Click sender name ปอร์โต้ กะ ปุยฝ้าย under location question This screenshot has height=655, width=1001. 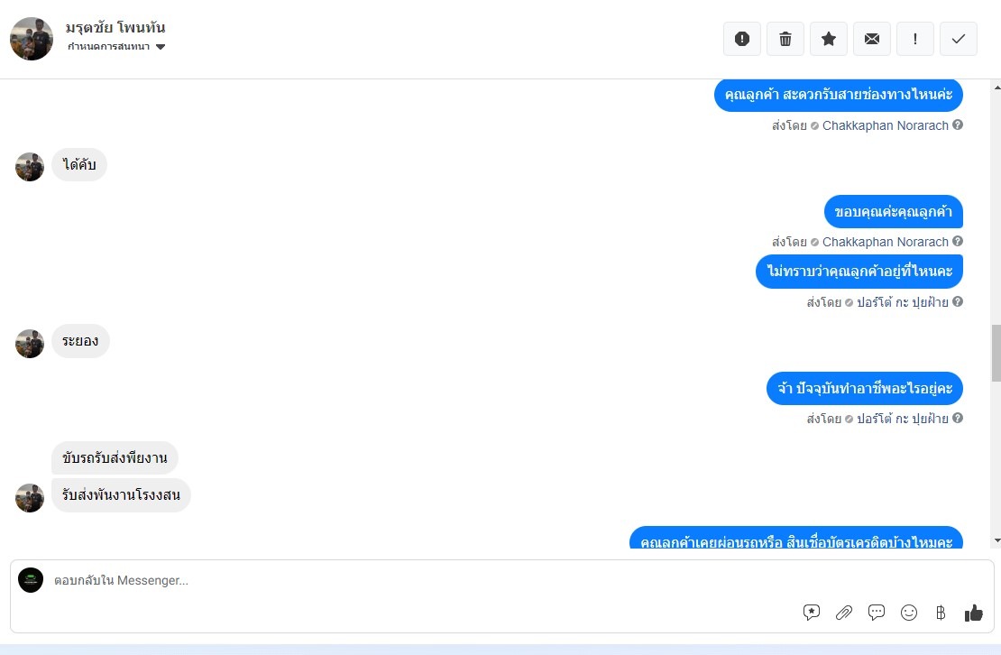[x=902, y=302]
